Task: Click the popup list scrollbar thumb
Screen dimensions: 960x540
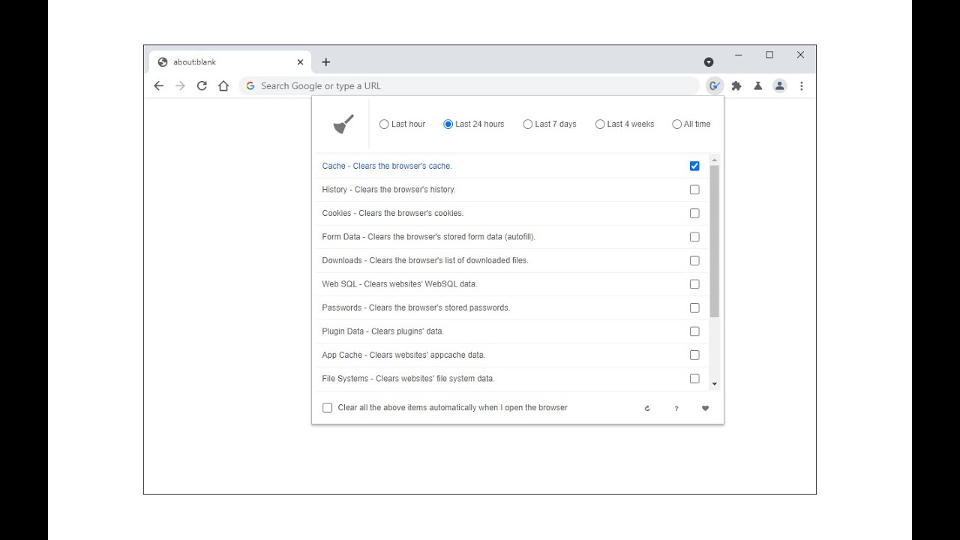Action: pyautogui.click(x=714, y=241)
